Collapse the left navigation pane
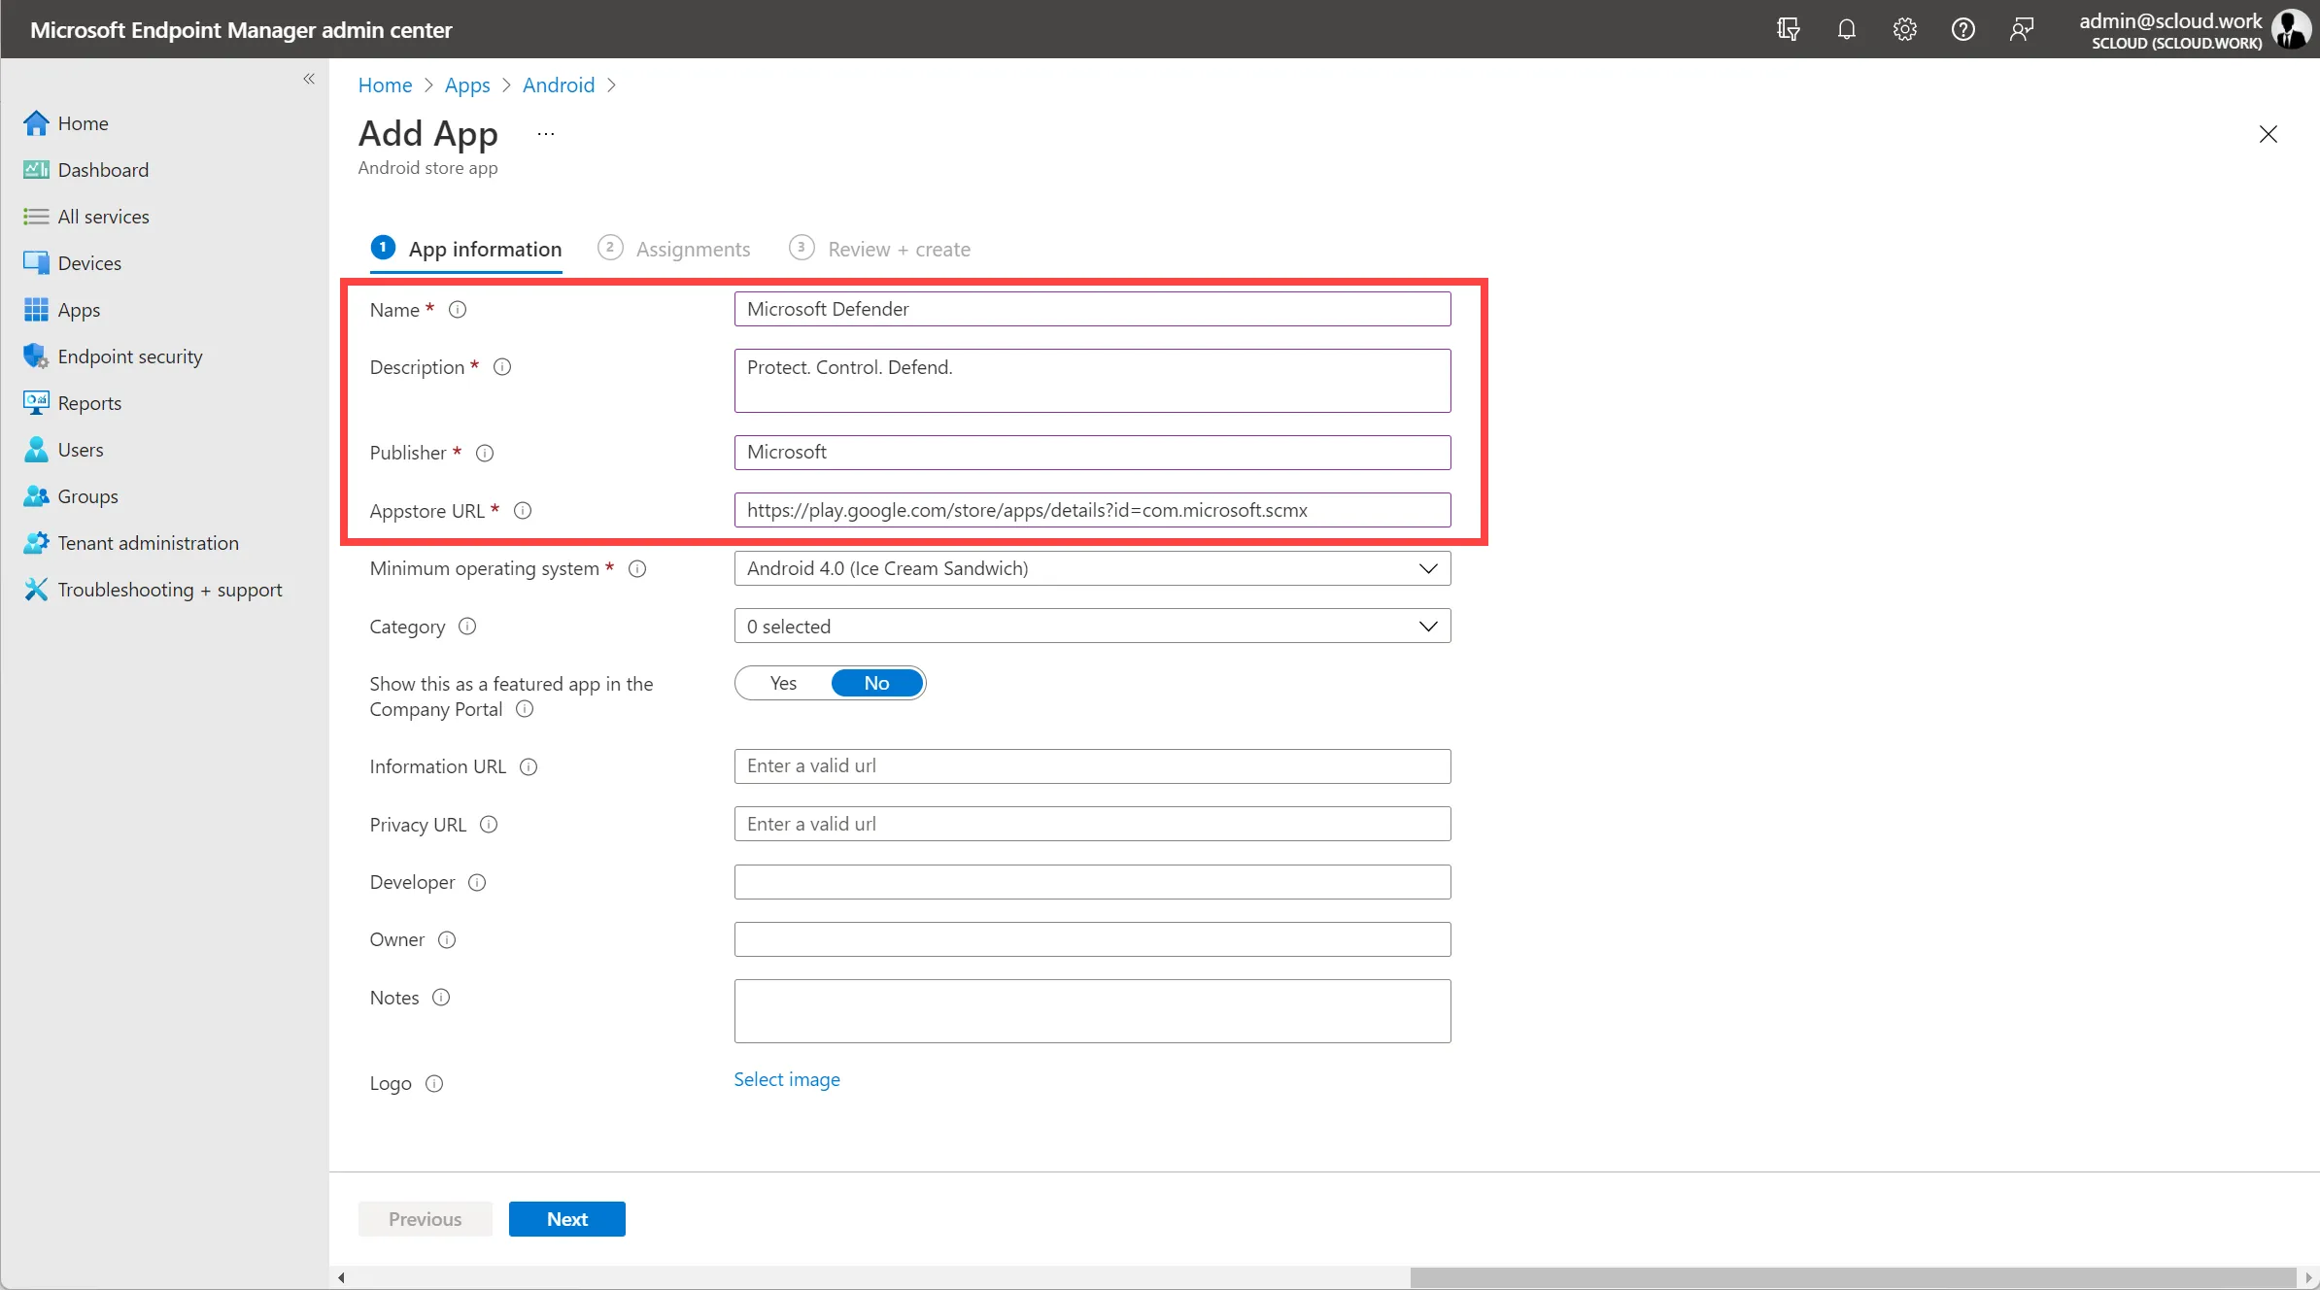This screenshot has height=1290, width=2320. pos(309,79)
